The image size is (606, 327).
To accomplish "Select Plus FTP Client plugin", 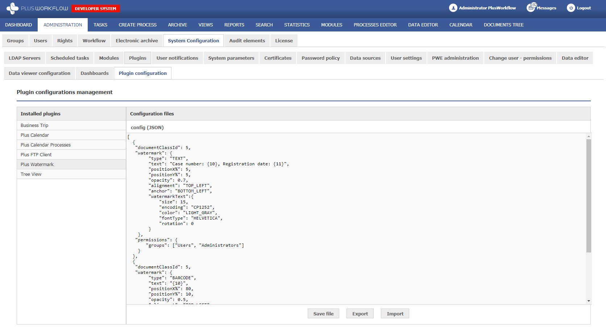I will [x=71, y=154].
